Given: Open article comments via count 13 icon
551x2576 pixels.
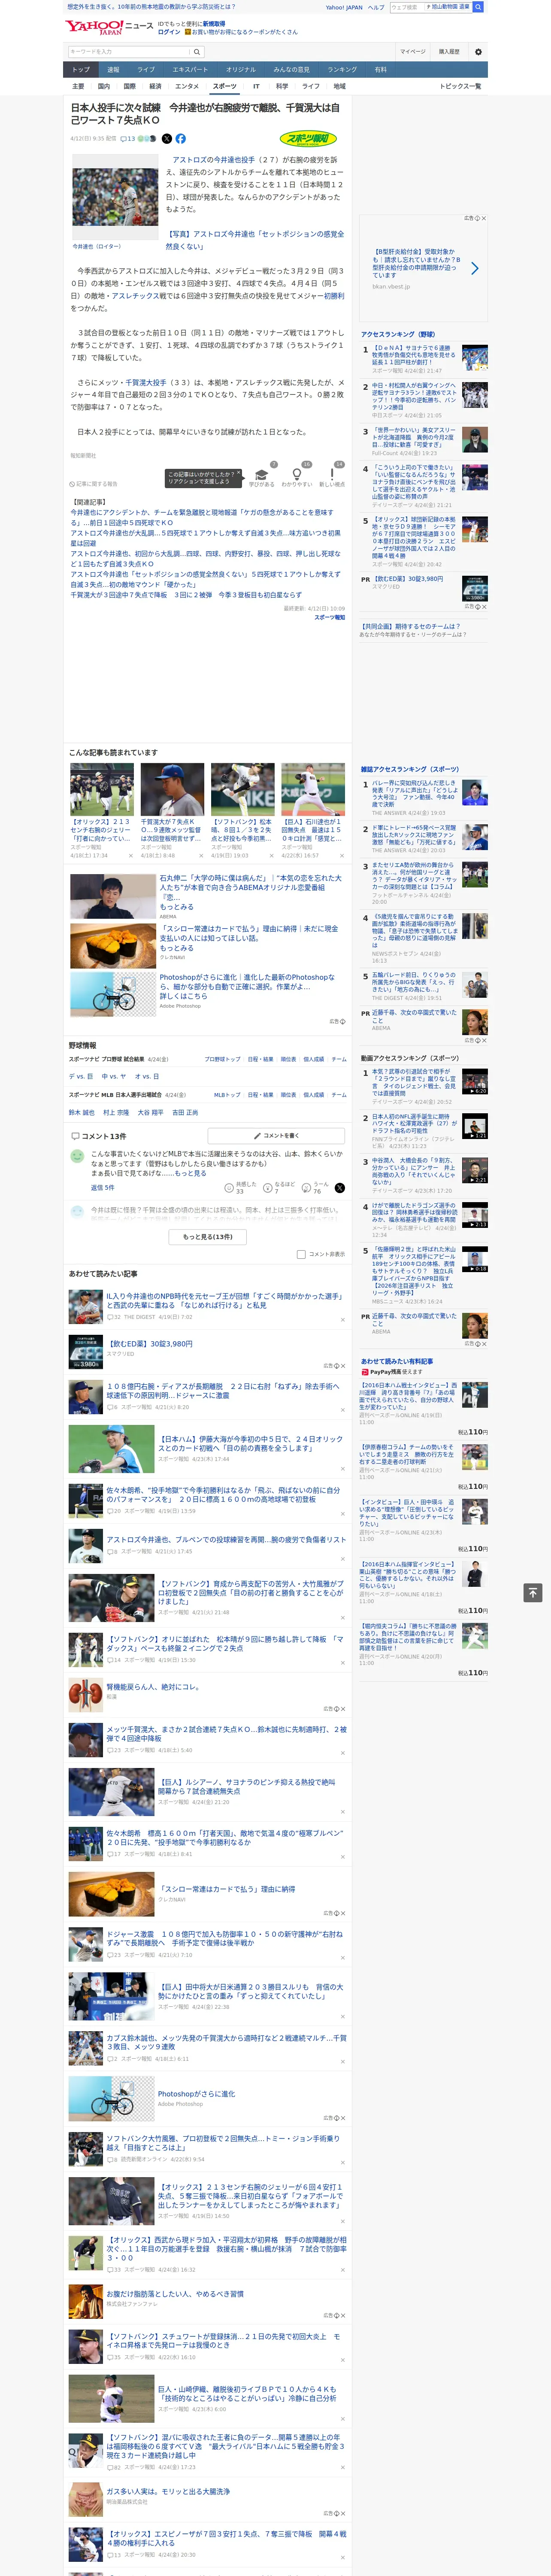Looking at the screenshot, I should point(128,139).
